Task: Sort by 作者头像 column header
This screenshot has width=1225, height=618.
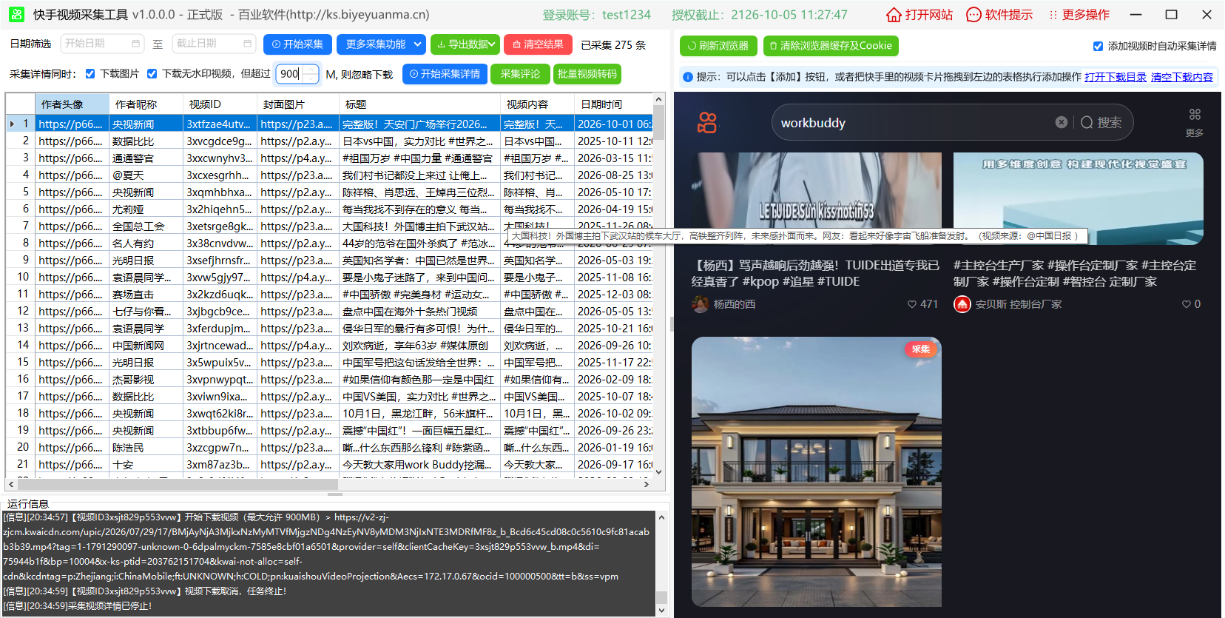Action: point(72,104)
